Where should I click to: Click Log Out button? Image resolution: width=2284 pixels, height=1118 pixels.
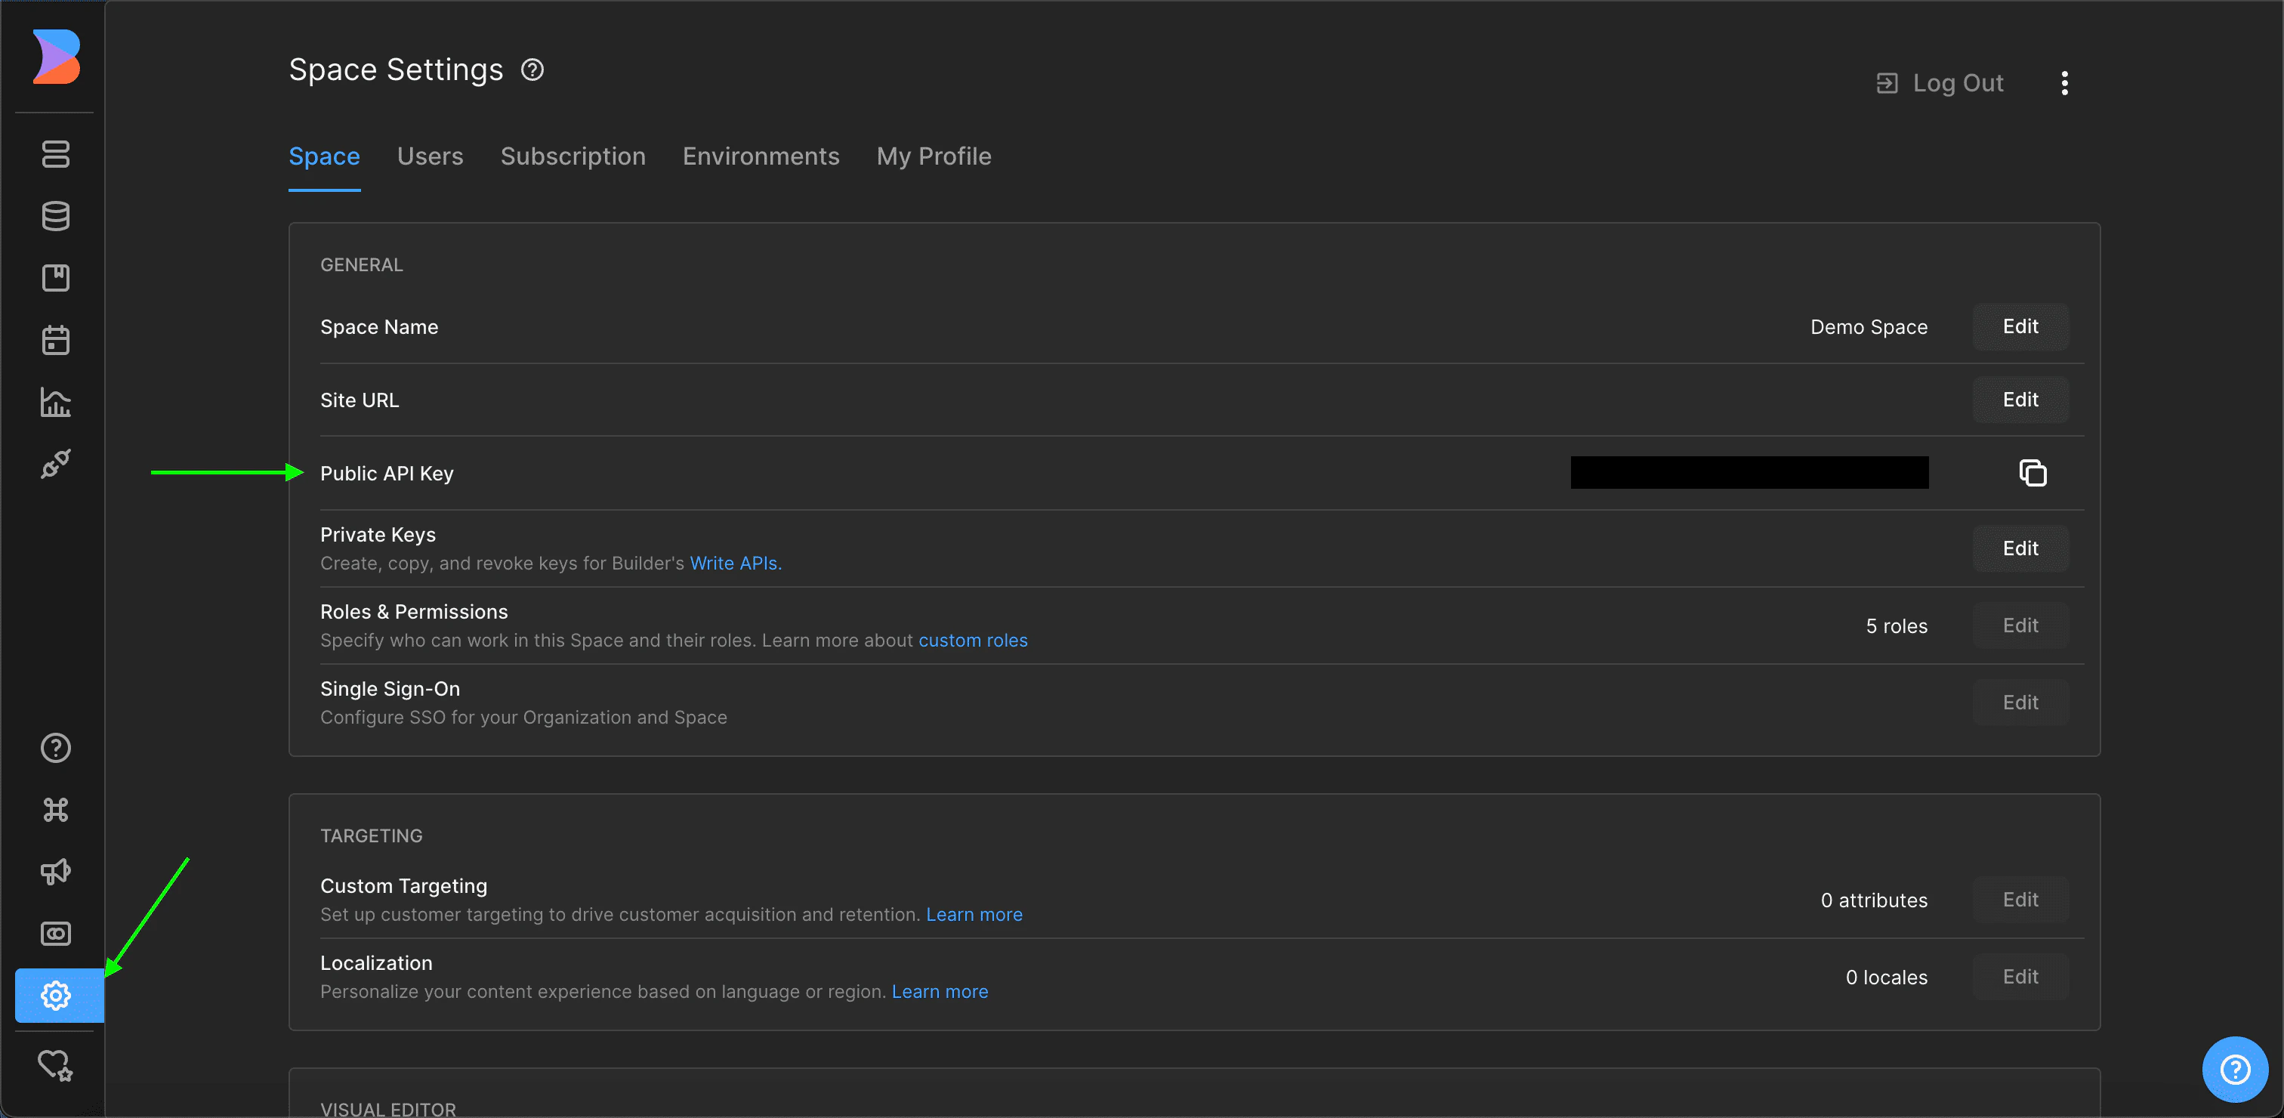click(x=1940, y=83)
